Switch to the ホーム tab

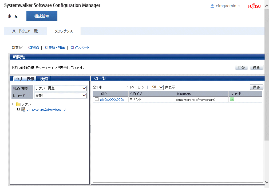(x=13, y=16)
